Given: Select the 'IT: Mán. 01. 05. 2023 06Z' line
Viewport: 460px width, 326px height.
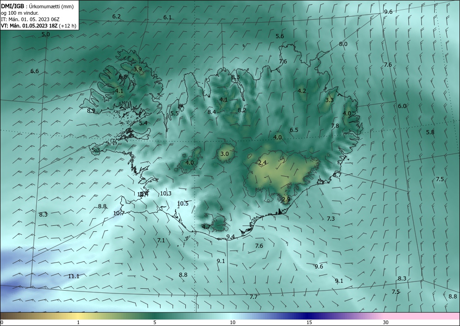Looking at the screenshot, I should [x=30, y=19].
